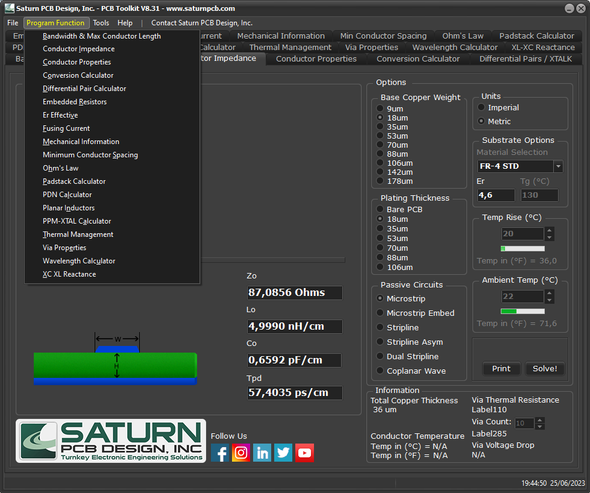Increase Temp Rise value with up arrow
Viewport: 590px width, 493px height.
(550, 230)
